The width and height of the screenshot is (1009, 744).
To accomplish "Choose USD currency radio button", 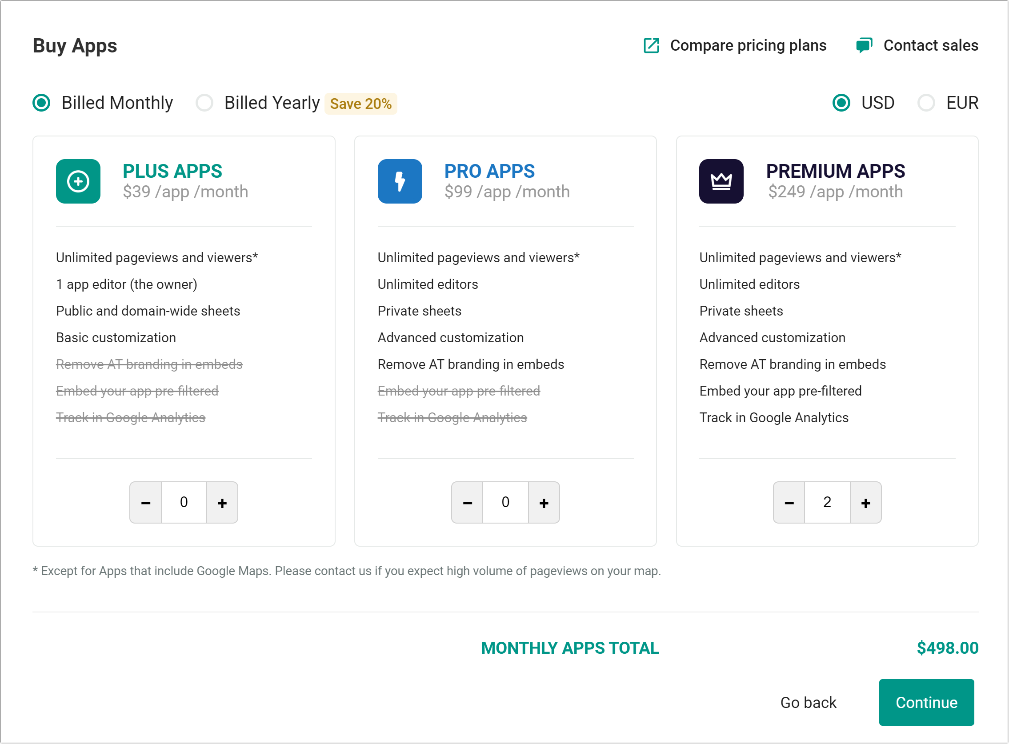I will click(x=841, y=103).
